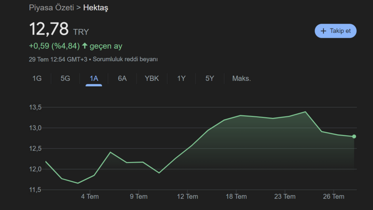
Task: Switch to YBK year-to-date view
Action: [152, 78]
